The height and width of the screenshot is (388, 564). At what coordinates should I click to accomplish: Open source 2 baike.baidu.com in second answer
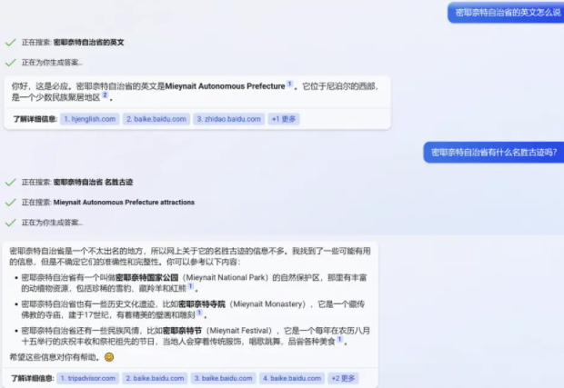156,378
